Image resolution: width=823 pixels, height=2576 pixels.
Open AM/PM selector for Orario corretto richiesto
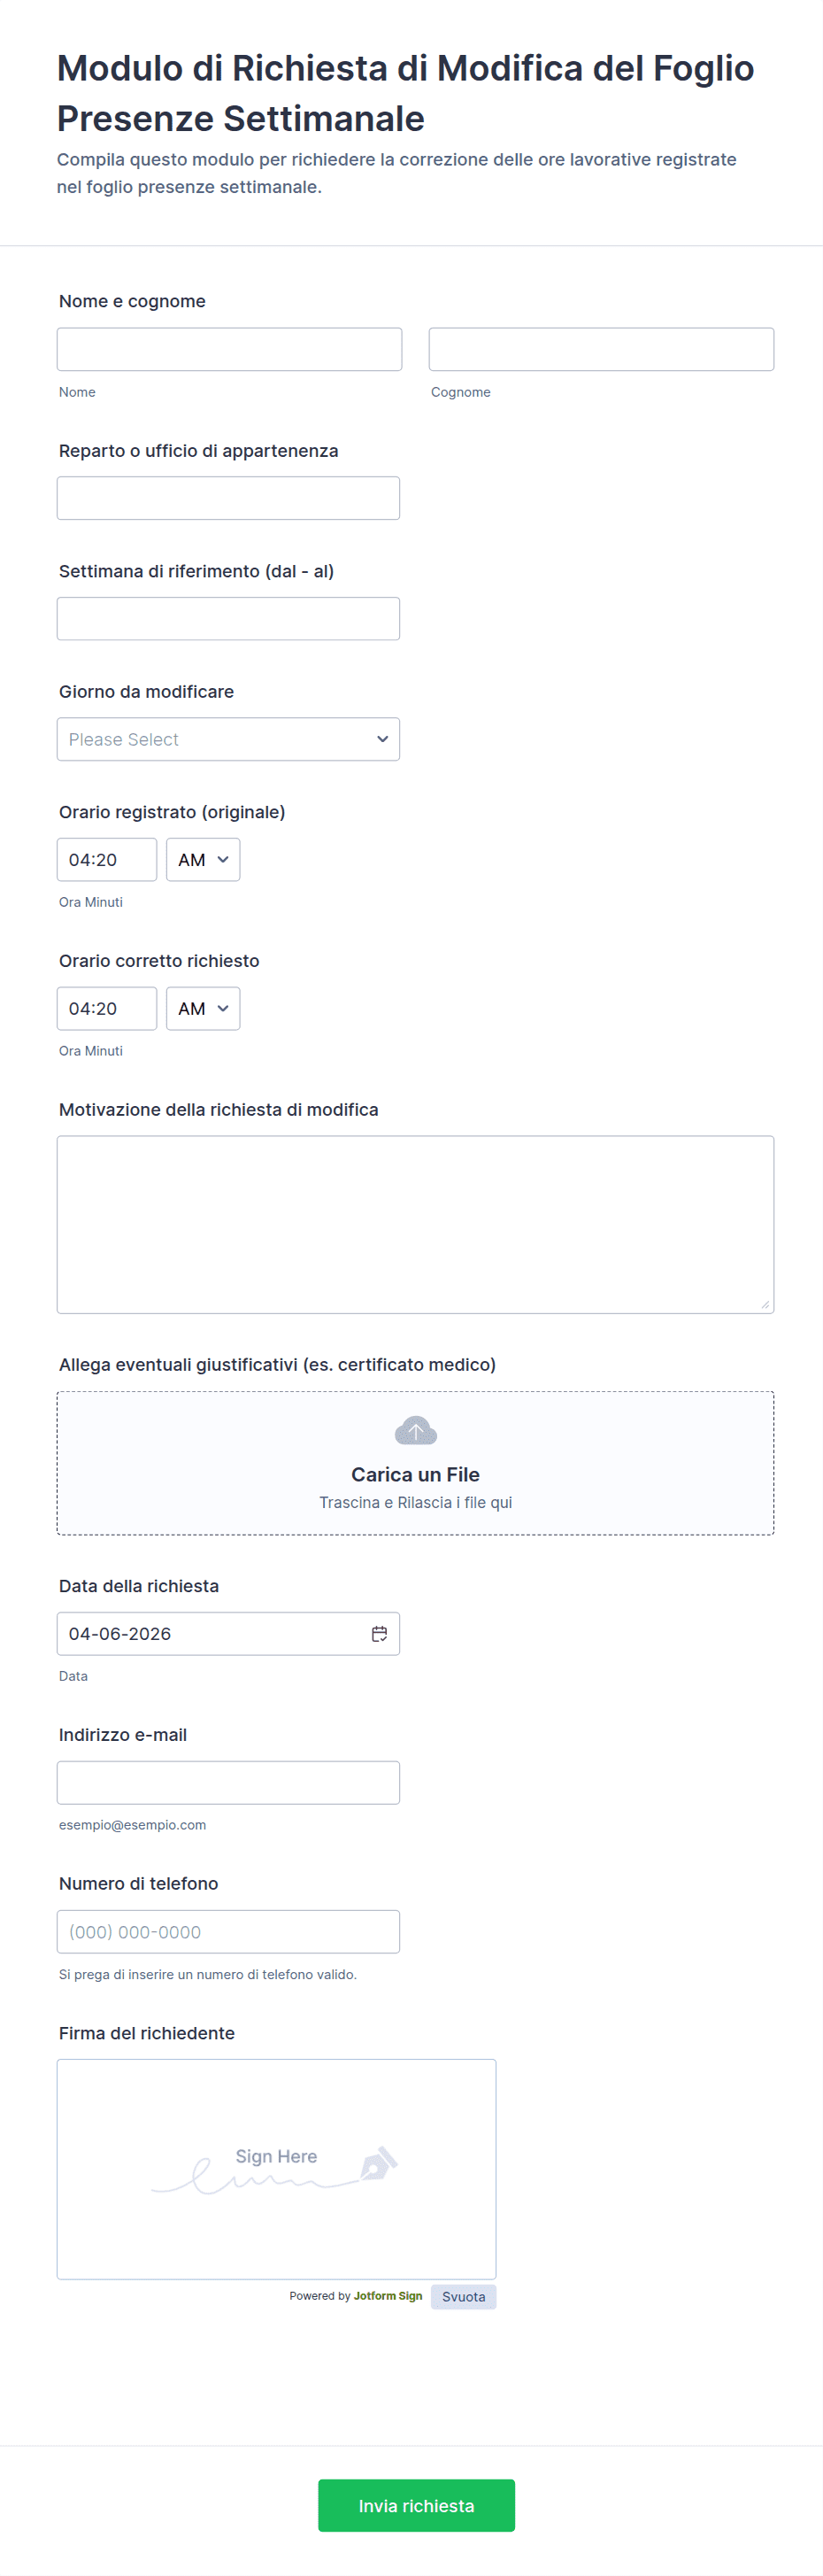[x=203, y=1008]
